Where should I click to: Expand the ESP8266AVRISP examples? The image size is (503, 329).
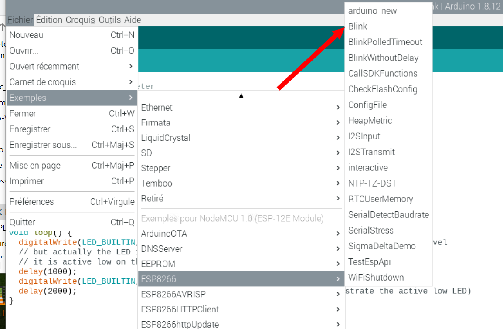(241, 294)
